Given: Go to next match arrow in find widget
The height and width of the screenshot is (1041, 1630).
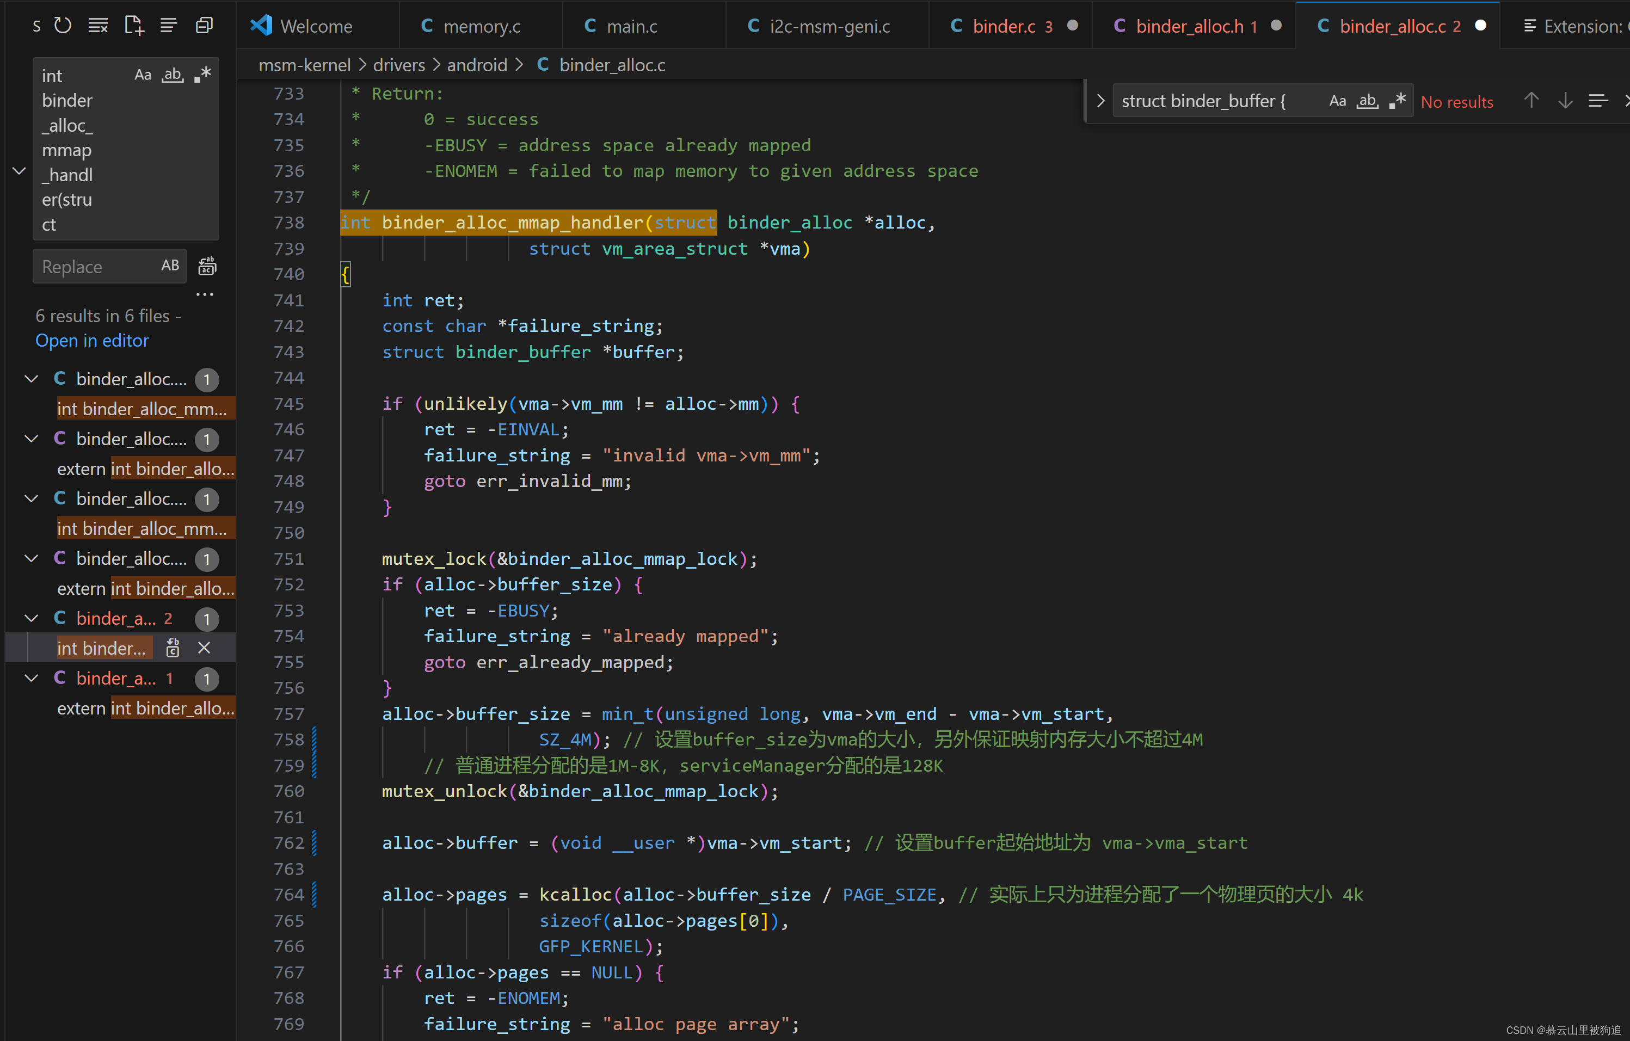Looking at the screenshot, I should 1565,101.
